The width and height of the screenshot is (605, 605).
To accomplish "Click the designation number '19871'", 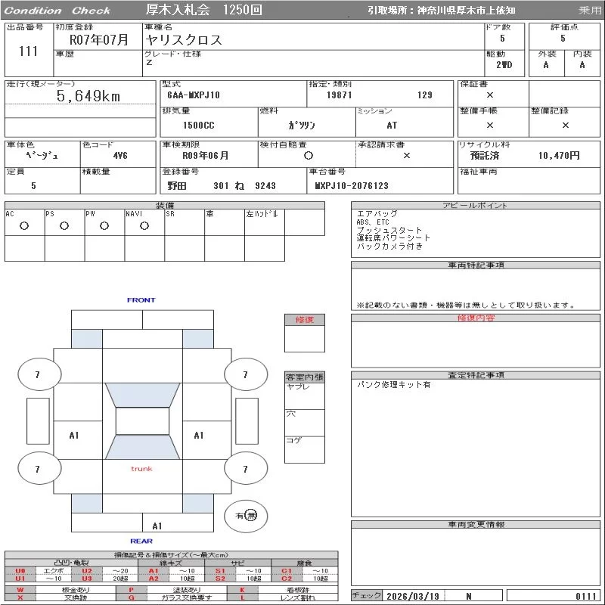I will pos(339,95).
